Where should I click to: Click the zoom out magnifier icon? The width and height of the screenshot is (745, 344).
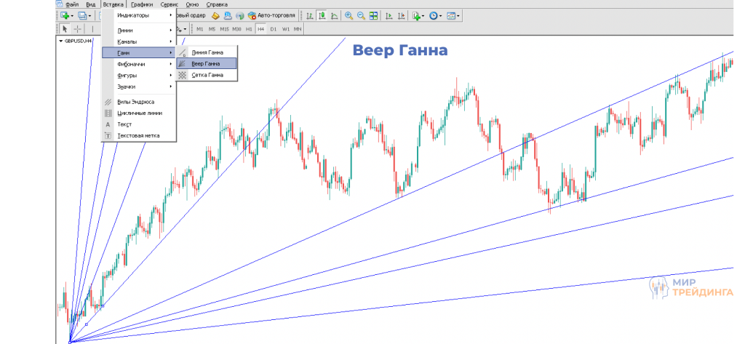coord(360,15)
